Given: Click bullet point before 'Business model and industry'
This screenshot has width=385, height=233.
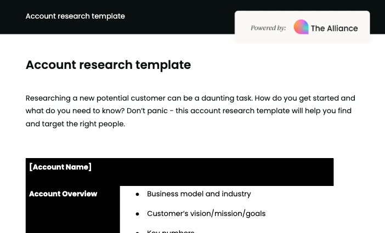Looking at the screenshot, I should pyautogui.click(x=137, y=194).
